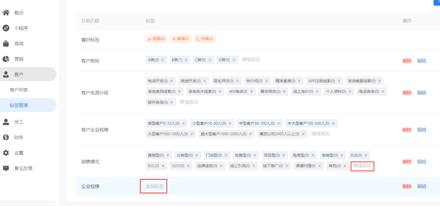Click the 设置 gear icon in sidebar

click(x=6, y=153)
